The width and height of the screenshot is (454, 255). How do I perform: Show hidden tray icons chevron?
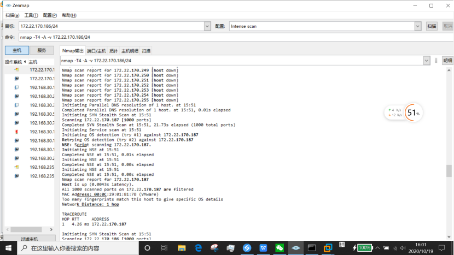[377, 248]
